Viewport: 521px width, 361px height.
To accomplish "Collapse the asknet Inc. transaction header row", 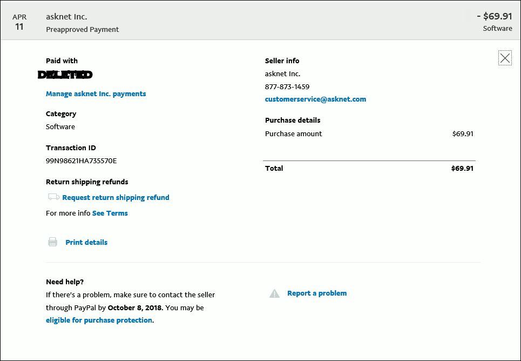I will point(260,21).
